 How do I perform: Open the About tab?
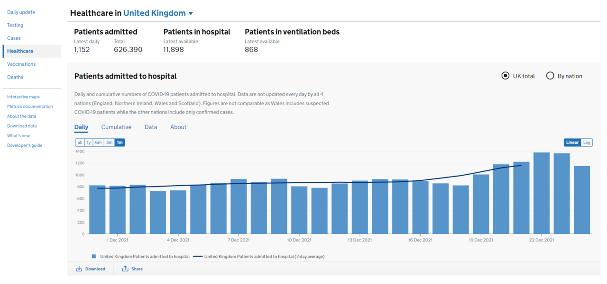tap(178, 127)
